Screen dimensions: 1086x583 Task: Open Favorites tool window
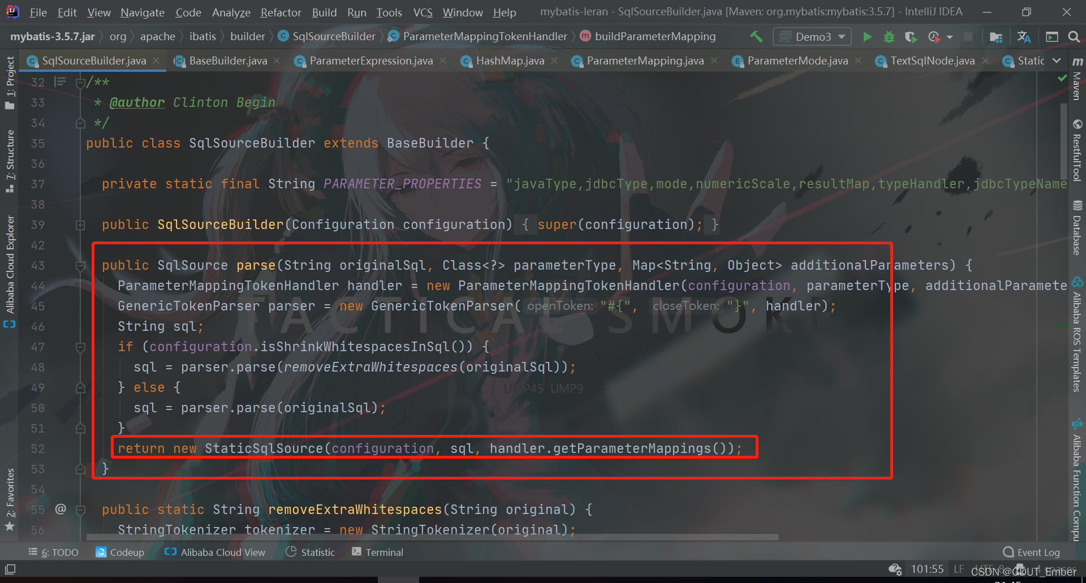[x=10, y=500]
